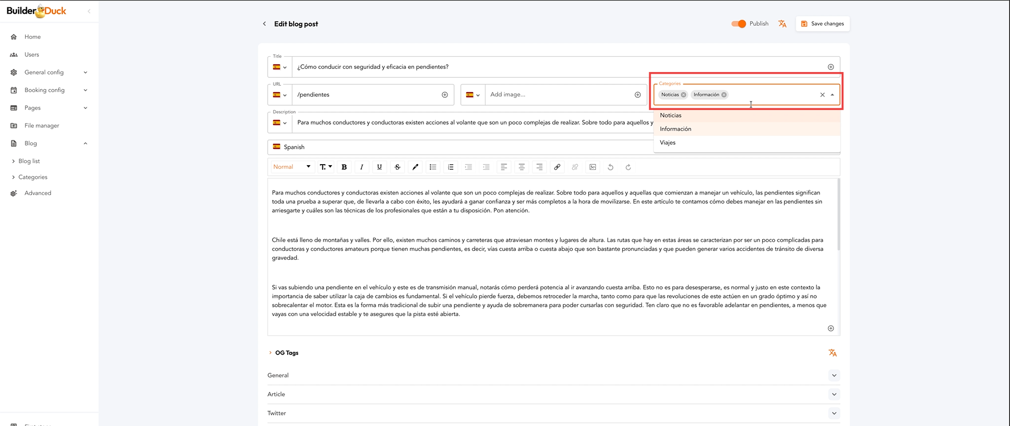
Task: Click the bulleted list icon
Action: 432,167
